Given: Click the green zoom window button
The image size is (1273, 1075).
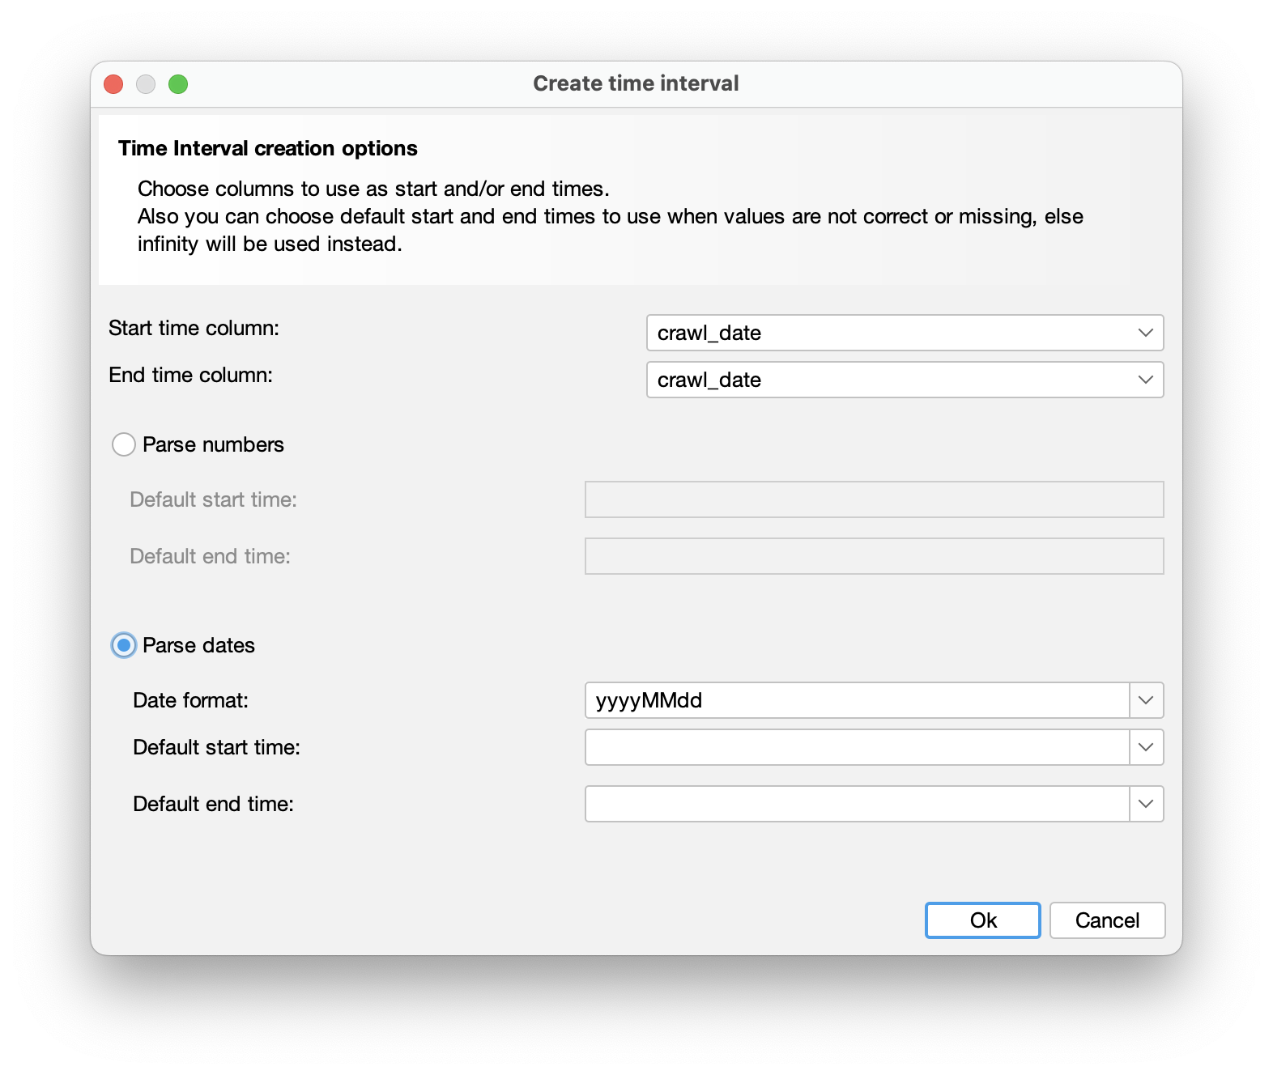Looking at the screenshot, I should click(178, 84).
